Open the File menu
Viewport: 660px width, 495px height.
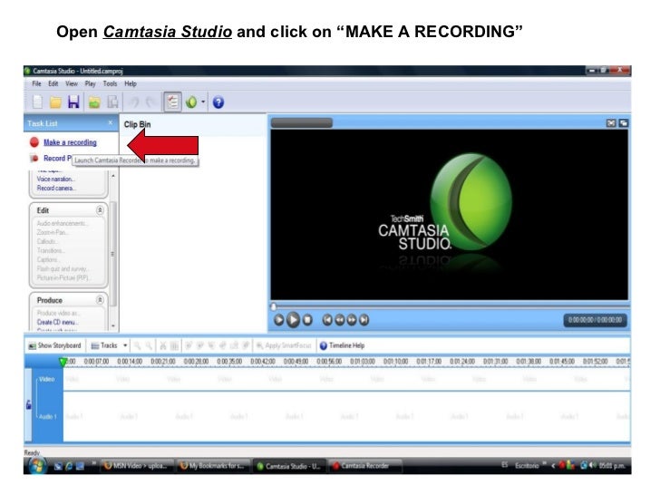pos(36,83)
